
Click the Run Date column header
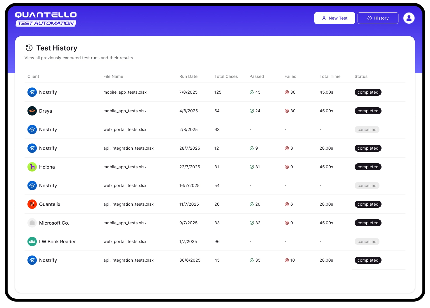click(188, 76)
